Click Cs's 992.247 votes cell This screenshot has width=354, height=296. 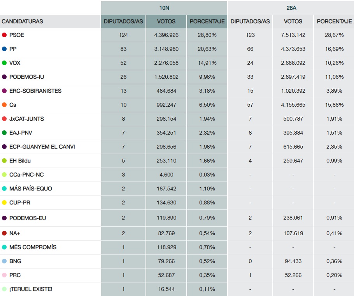coord(166,105)
